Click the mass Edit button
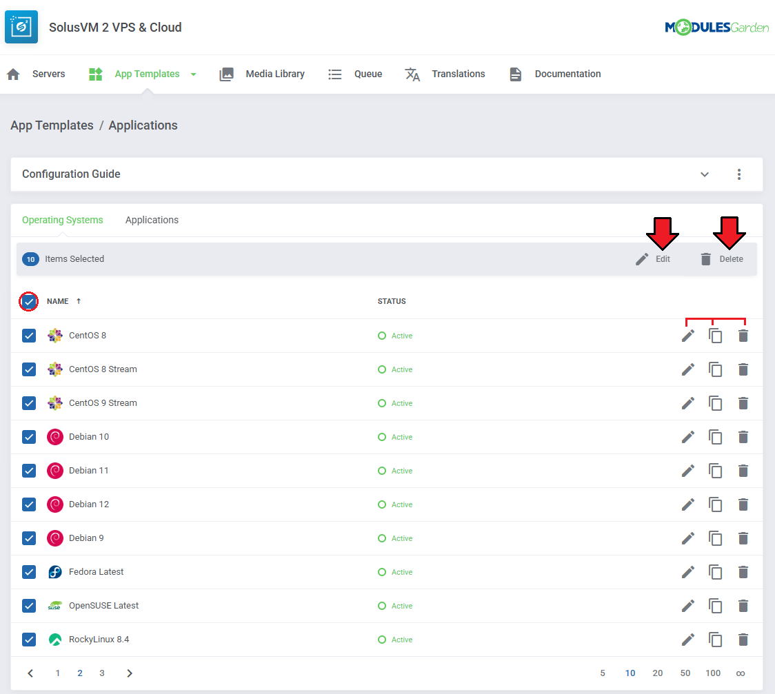The height and width of the screenshot is (694, 775). coord(653,259)
